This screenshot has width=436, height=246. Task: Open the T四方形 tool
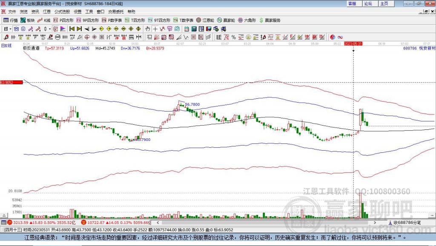135,20
